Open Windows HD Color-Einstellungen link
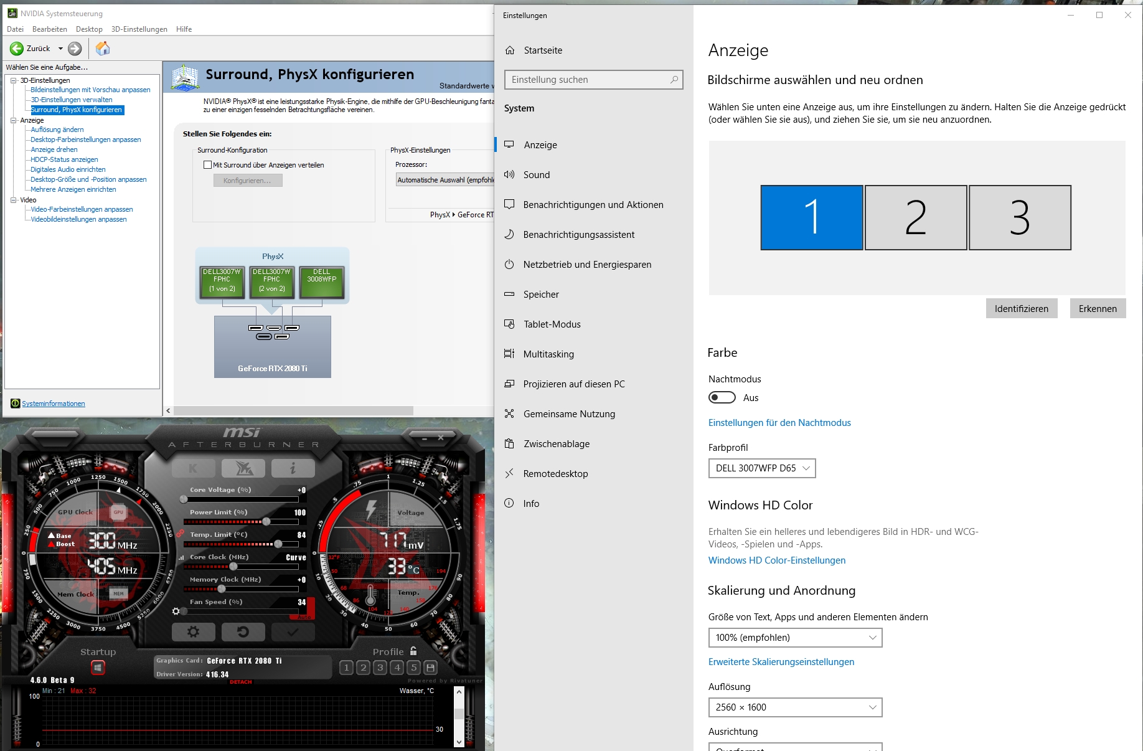The image size is (1143, 751). pos(776,560)
